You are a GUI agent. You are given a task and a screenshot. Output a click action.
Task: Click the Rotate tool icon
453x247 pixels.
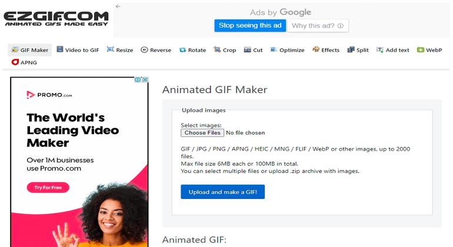[182, 50]
